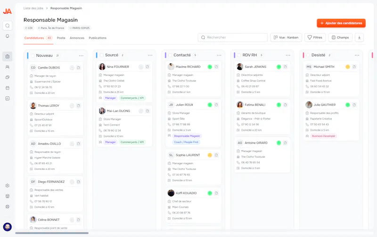Open Céline BONNET candidate name

point(49,220)
